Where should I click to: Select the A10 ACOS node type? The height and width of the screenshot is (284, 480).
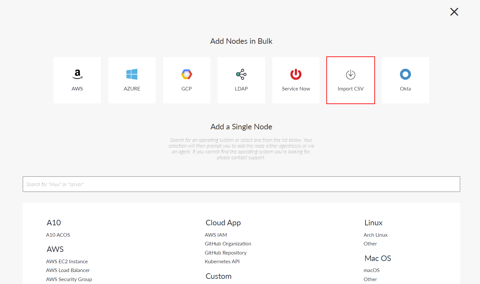tap(58, 235)
